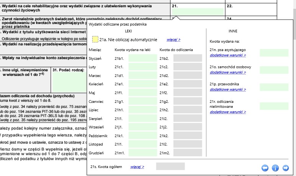Open 'dodatkowe warunki' under 21p przewodnika
296x176 pixels.
coord(228,90)
